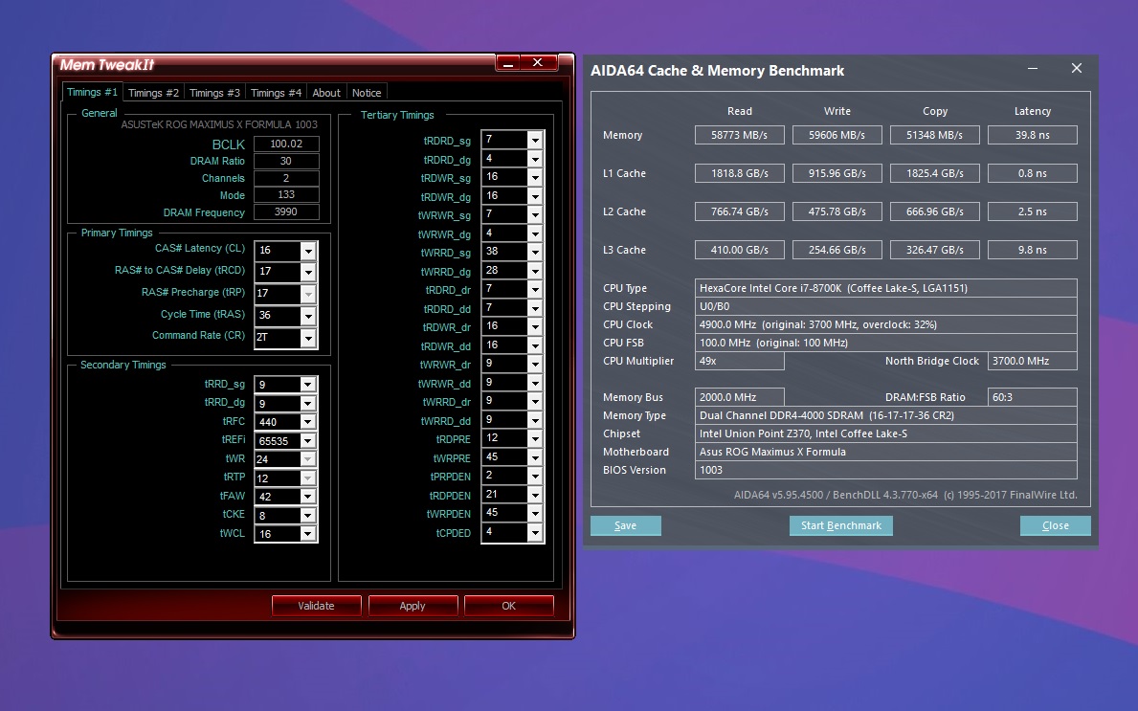Screen dimensions: 1138x711
Task: Click the L3 Cache Latency value 9.8 ns
Action: [1032, 251]
